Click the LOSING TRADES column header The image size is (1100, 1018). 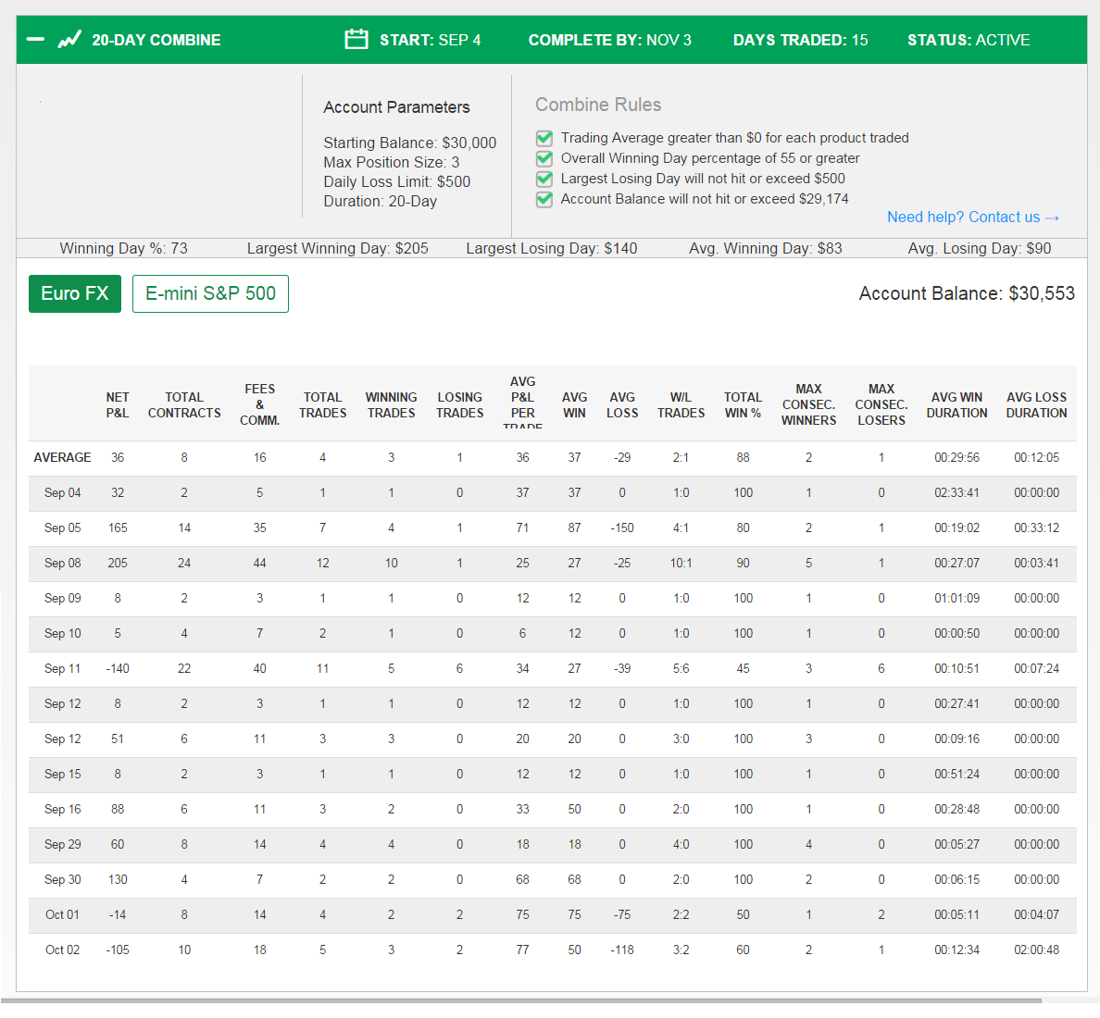tap(459, 404)
